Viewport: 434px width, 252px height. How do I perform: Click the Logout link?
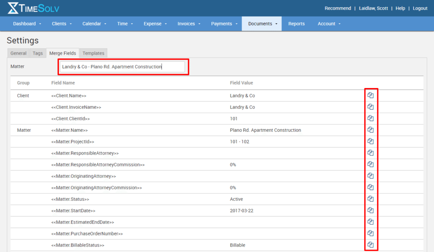(420, 8)
